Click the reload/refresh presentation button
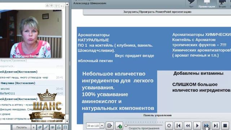This screenshot has width=231, height=130. click(x=169, y=126)
